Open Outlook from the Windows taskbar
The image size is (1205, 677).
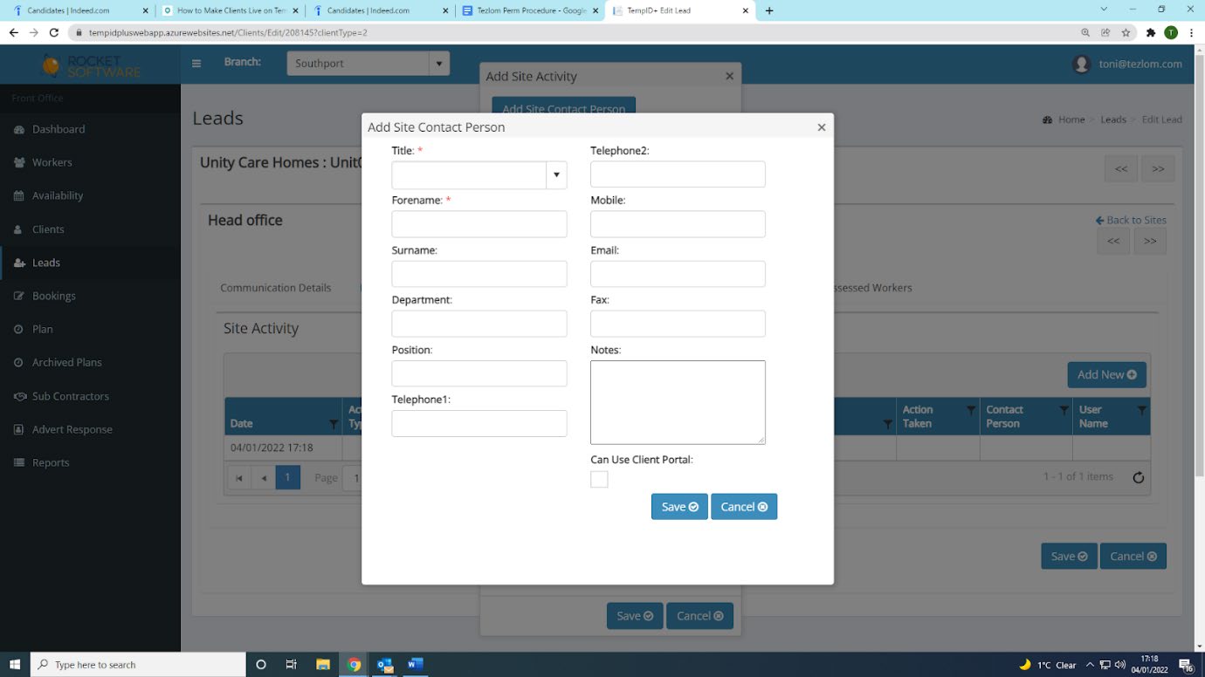pyautogui.click(x=384, y=664)
